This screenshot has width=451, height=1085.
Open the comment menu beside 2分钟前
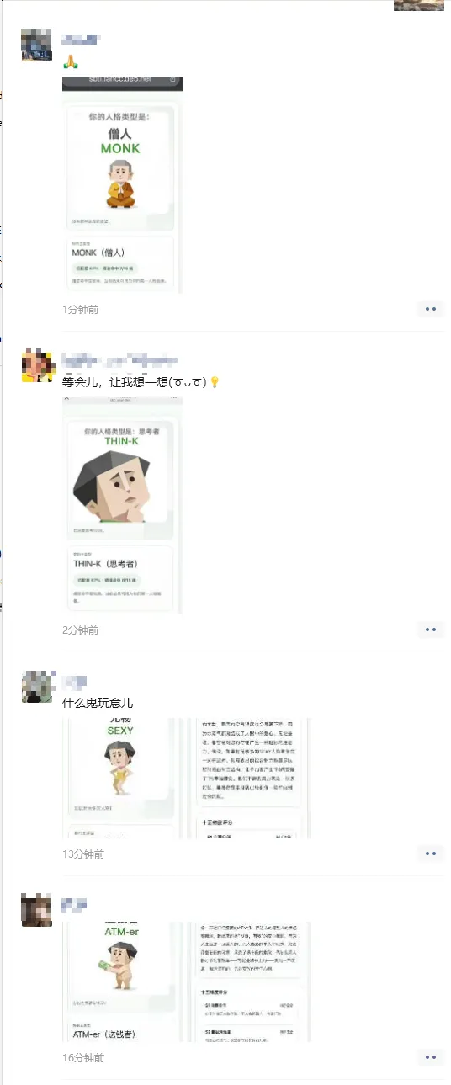tap(431, 630)
